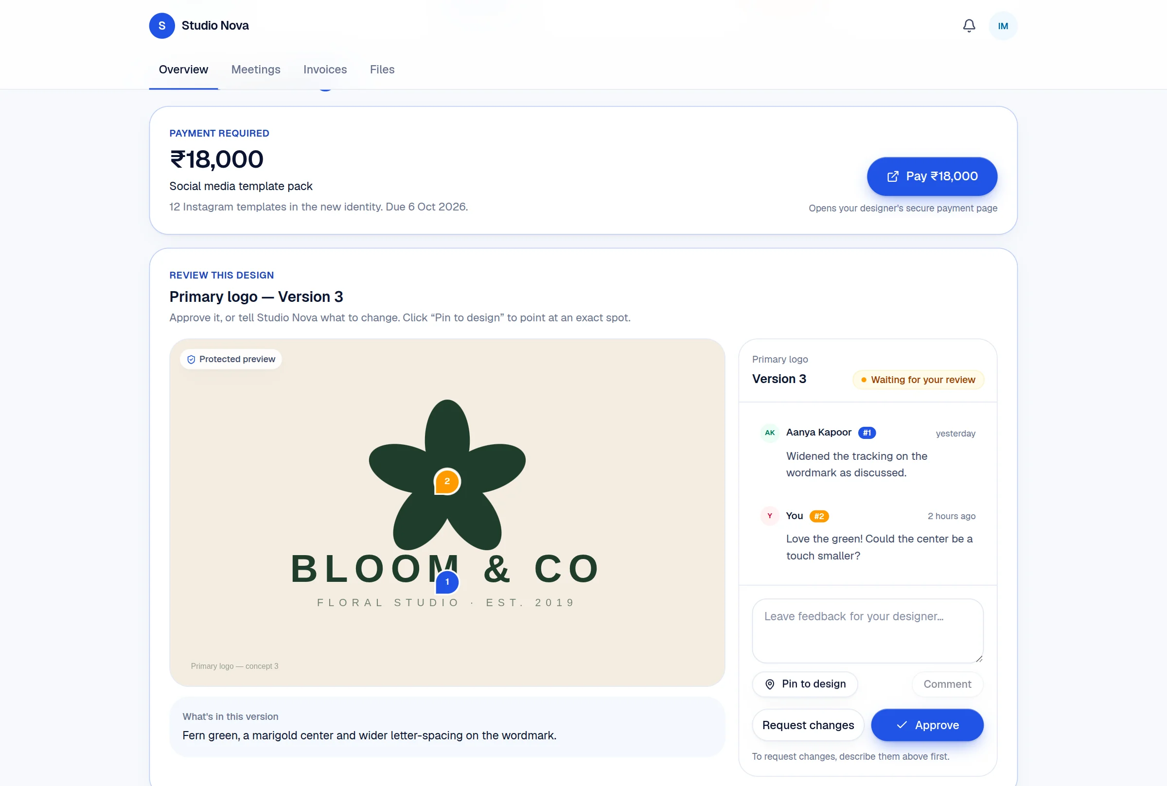The width and height of the screenshot is (1167, 786).
Task: Open the Files tab
Action: (382, 70)
